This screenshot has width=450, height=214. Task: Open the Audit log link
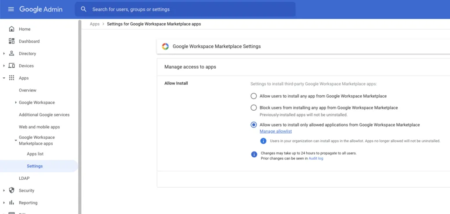316,158
